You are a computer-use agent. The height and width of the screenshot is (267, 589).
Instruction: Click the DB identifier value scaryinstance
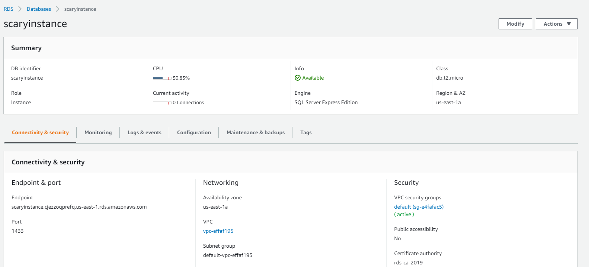tap(27, 78)
